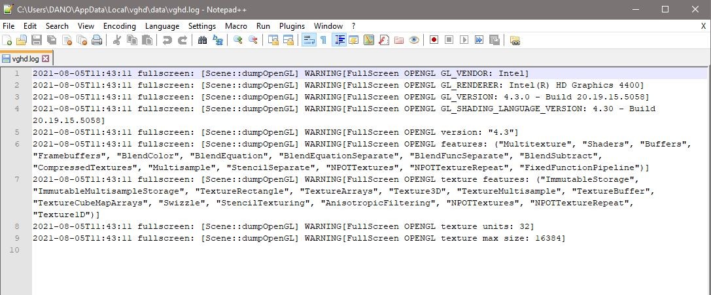Click the Close All toolbar icon

tap(82, 41)
